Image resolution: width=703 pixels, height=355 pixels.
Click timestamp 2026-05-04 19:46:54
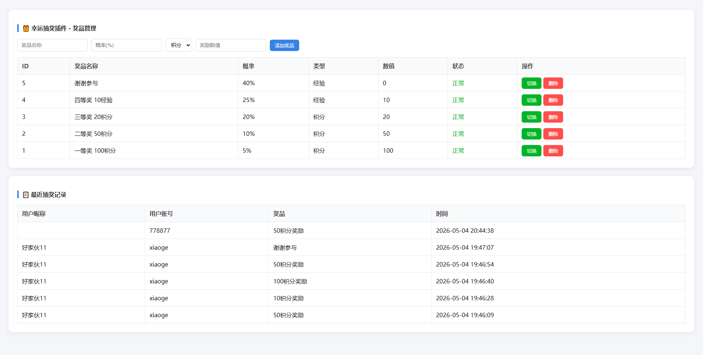[465, 264]
